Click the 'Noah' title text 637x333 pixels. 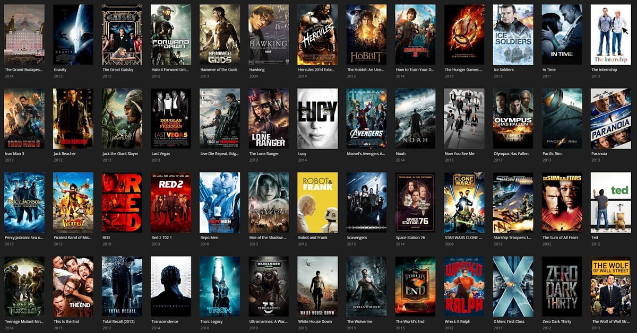pyautogui.click(x=401, y=154)
